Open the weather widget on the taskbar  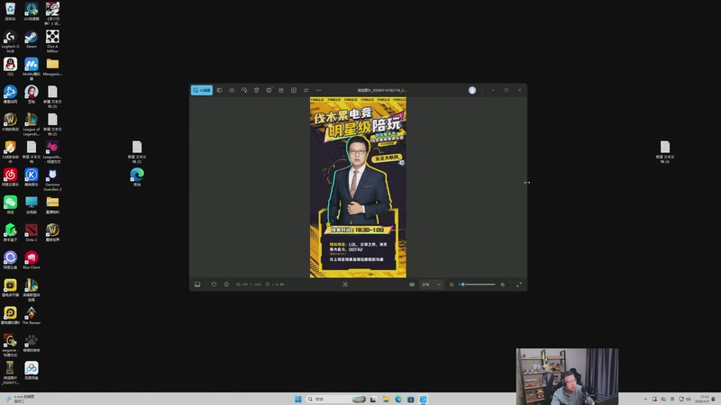18,399
